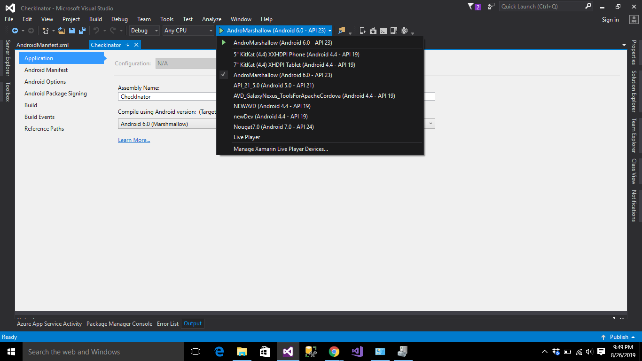This screenshot has height=361, width=642.
Task: Open the Android 6.0 (Marshmallow) version dropdown
Action: 276,124
